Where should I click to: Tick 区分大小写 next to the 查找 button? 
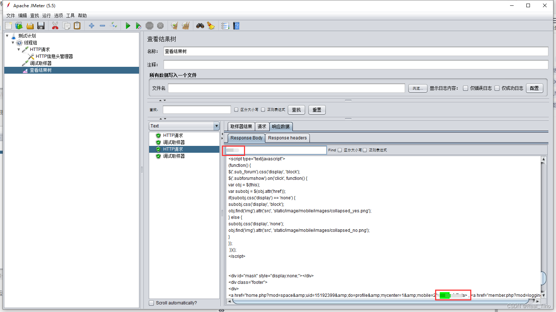(x=236, y=110)
